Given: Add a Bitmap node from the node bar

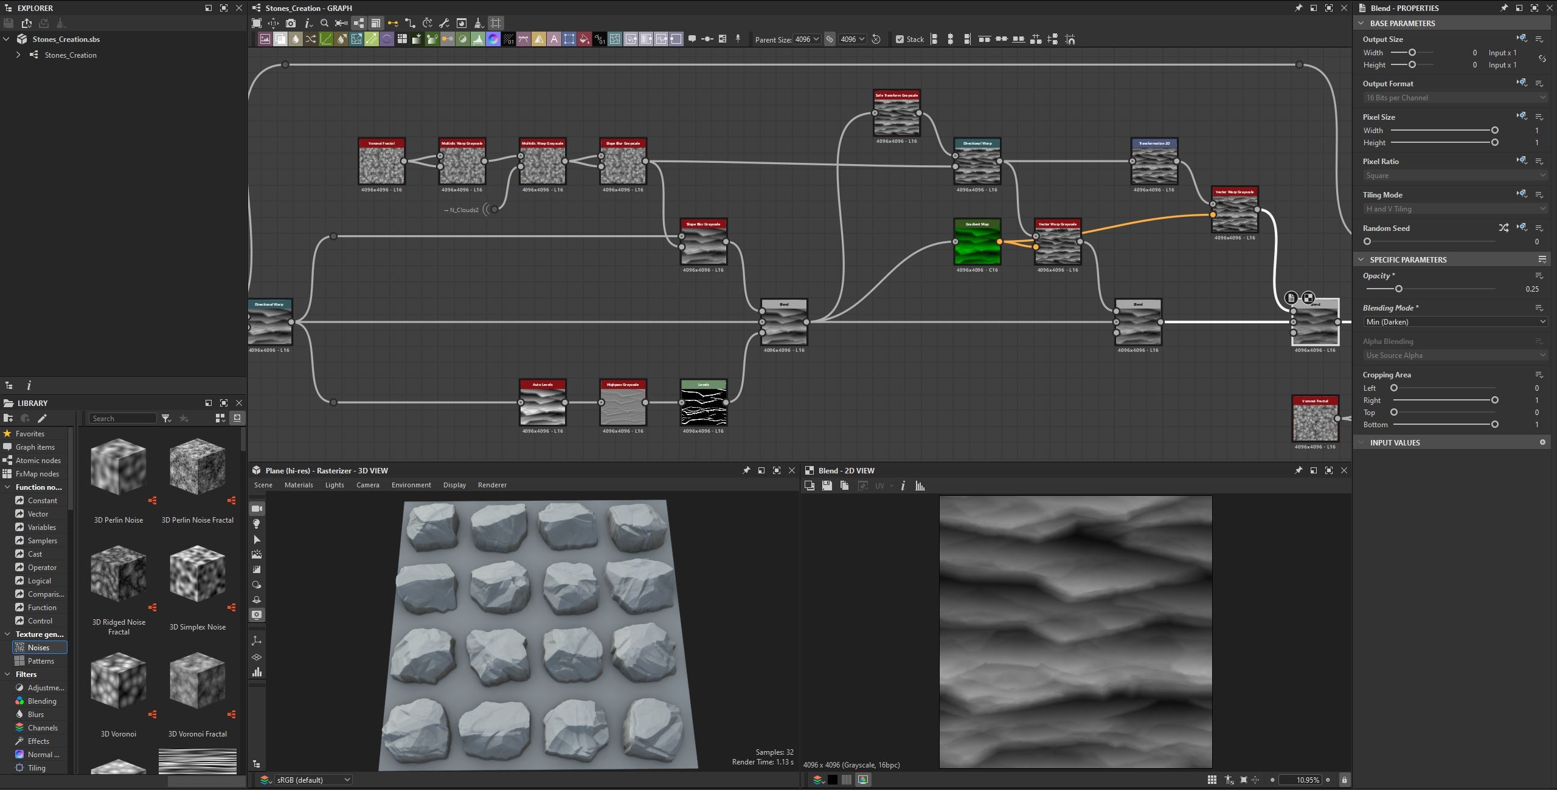Looking at the screenshot, I should point(265,39).
